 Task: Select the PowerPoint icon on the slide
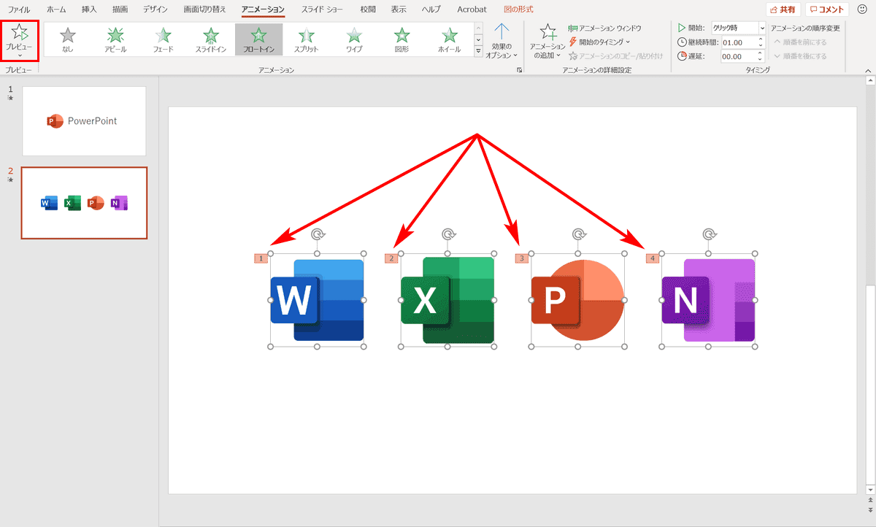tap(577, 300)
